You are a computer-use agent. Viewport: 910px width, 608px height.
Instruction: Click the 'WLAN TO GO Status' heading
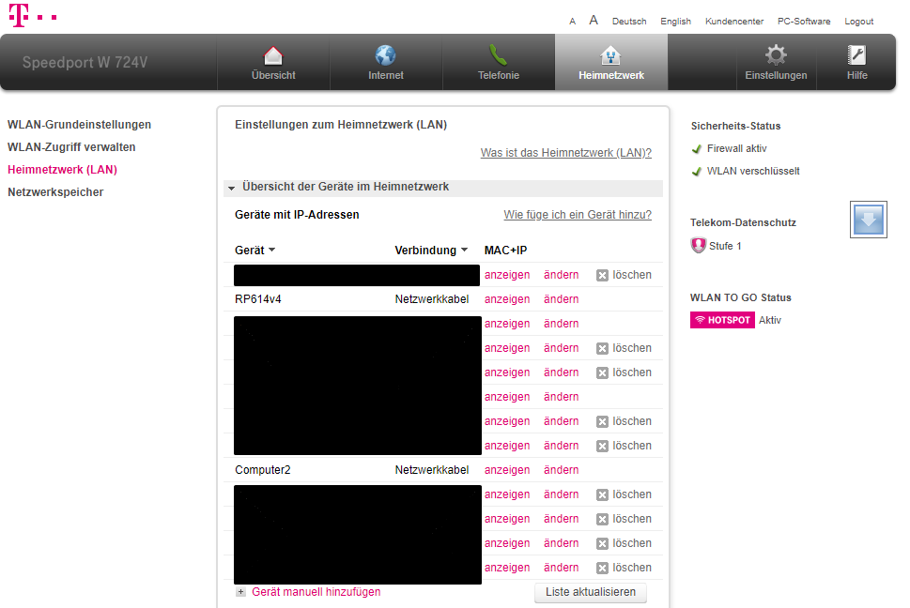(741, 298)
